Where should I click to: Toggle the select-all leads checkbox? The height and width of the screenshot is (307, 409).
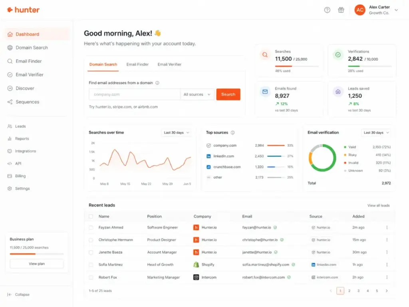(x=91, y=216)
